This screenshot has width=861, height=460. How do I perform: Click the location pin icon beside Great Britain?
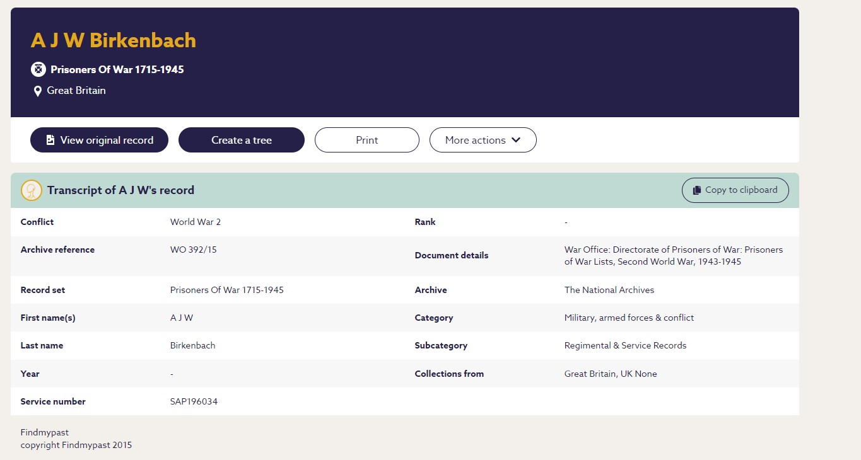[38, 91]
